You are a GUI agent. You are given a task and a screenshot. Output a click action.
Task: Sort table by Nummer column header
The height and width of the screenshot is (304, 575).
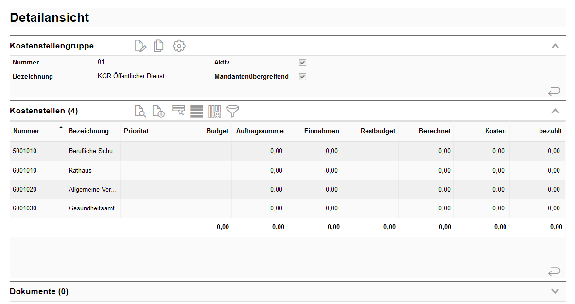click(x=27, y=131)
